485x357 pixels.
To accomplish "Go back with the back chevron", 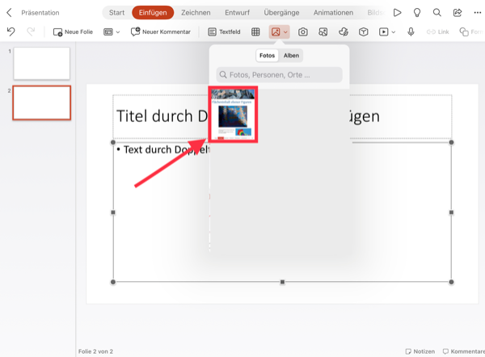I will [9, 13].
